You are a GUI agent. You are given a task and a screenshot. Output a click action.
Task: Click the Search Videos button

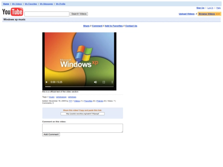click(79, 14)
